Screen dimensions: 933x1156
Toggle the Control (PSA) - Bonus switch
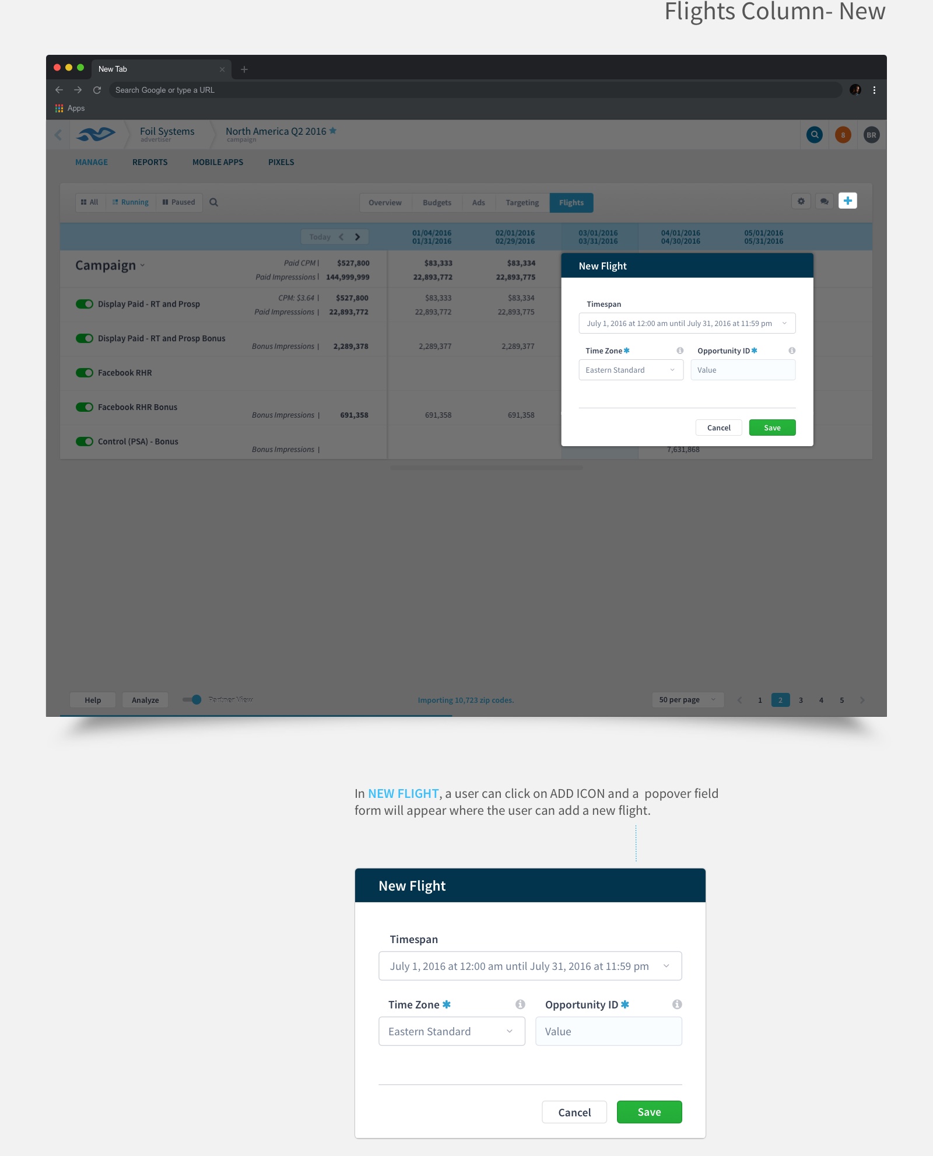(x=85, y=442)
